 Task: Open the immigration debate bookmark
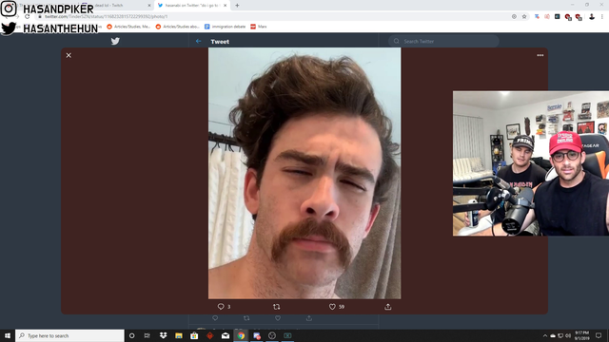tap(225, 27)
